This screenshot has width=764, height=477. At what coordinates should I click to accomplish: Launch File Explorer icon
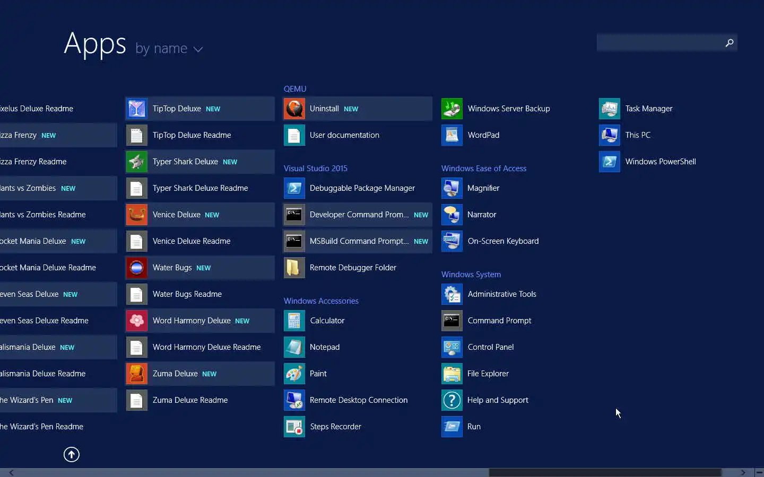pos(452,374)
